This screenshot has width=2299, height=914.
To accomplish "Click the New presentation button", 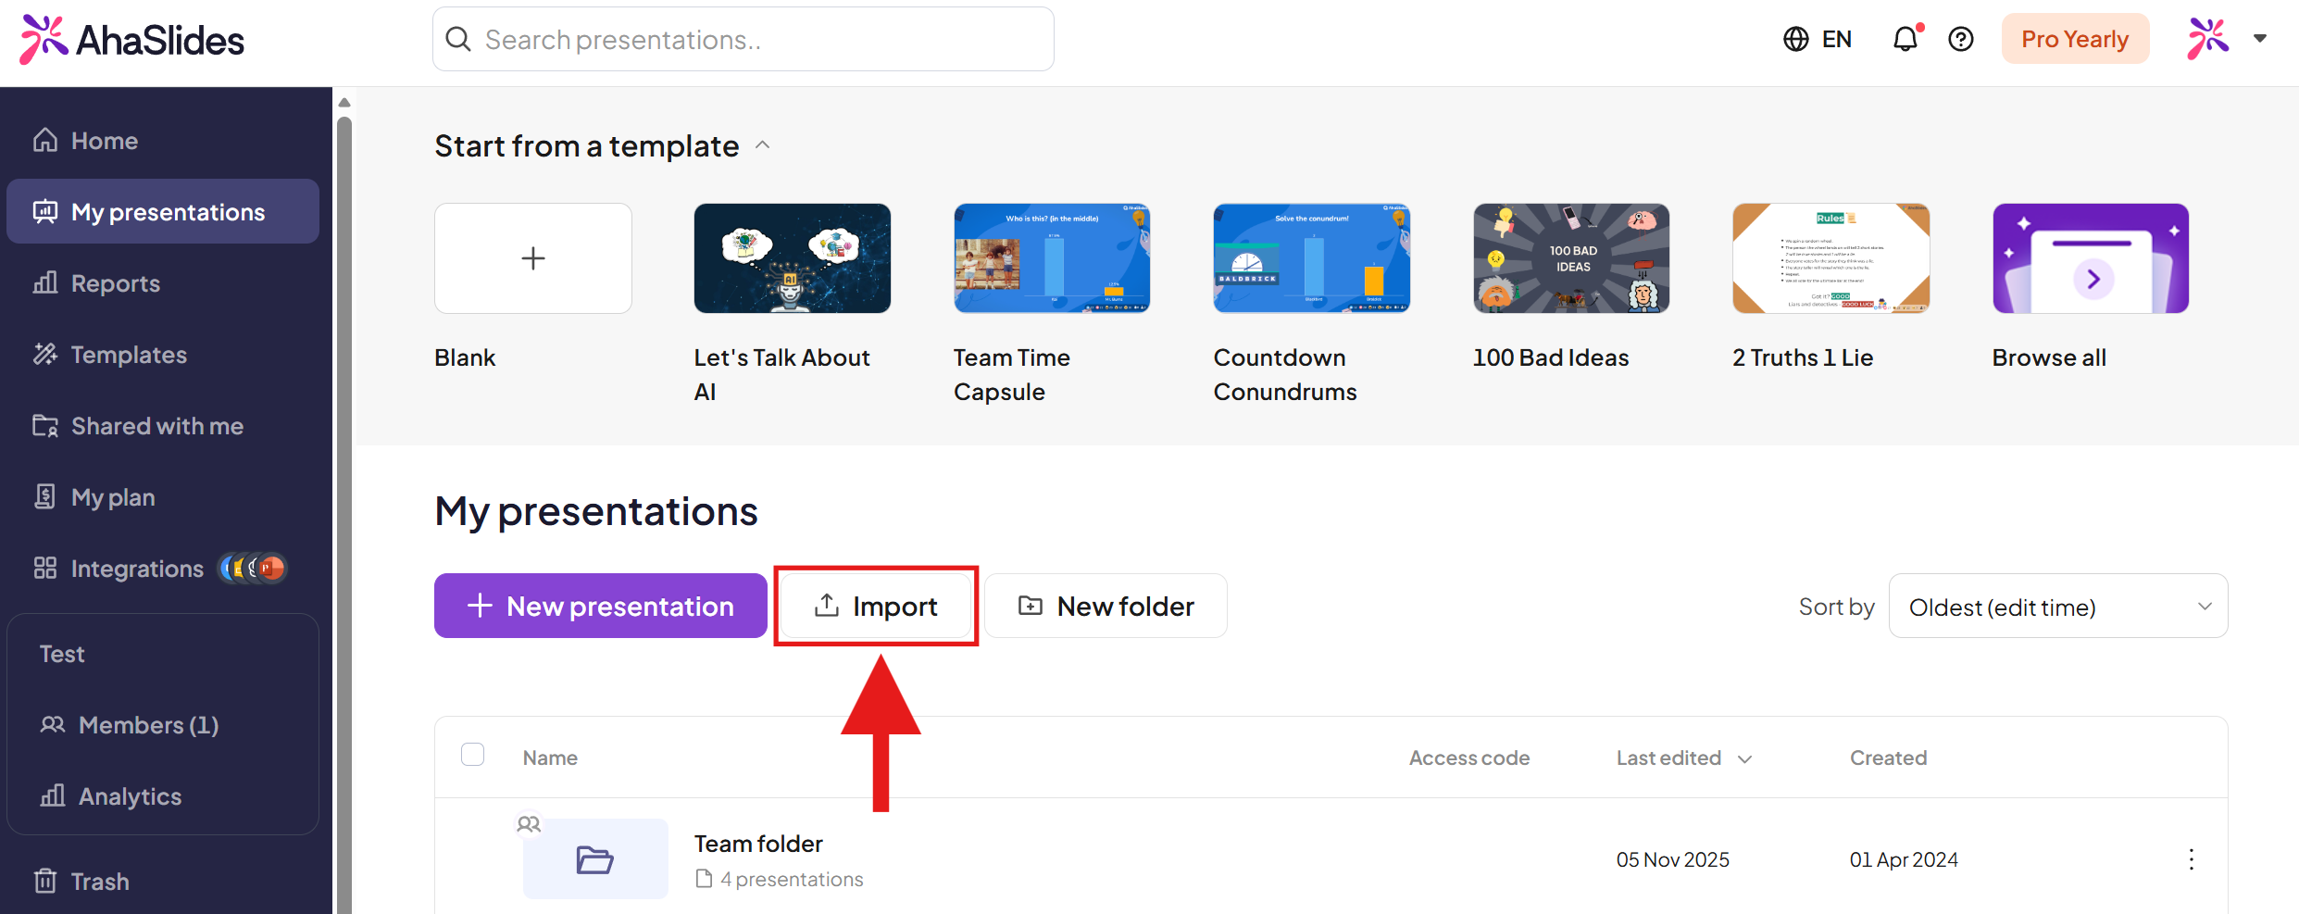I will click(600, 607).
